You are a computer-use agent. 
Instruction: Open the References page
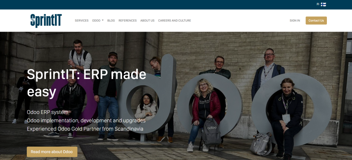coord(128,20)
